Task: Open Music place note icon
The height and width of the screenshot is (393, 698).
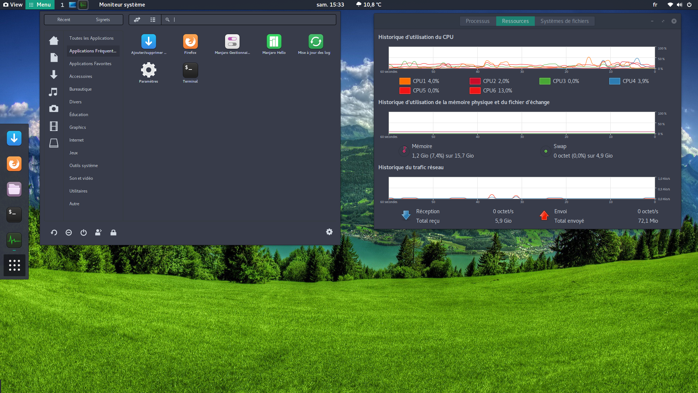Action: [x=53, y=92]
